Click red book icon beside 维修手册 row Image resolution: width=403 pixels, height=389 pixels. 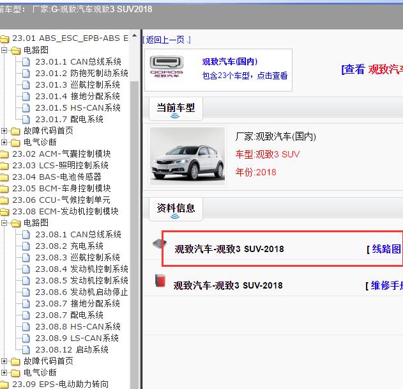[x=160, y=281]
